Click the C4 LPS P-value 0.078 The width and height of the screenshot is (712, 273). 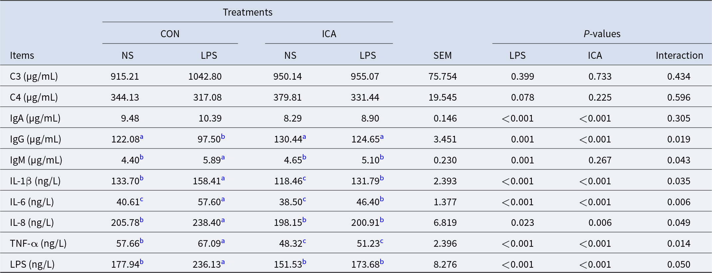(x=522, y=97)
